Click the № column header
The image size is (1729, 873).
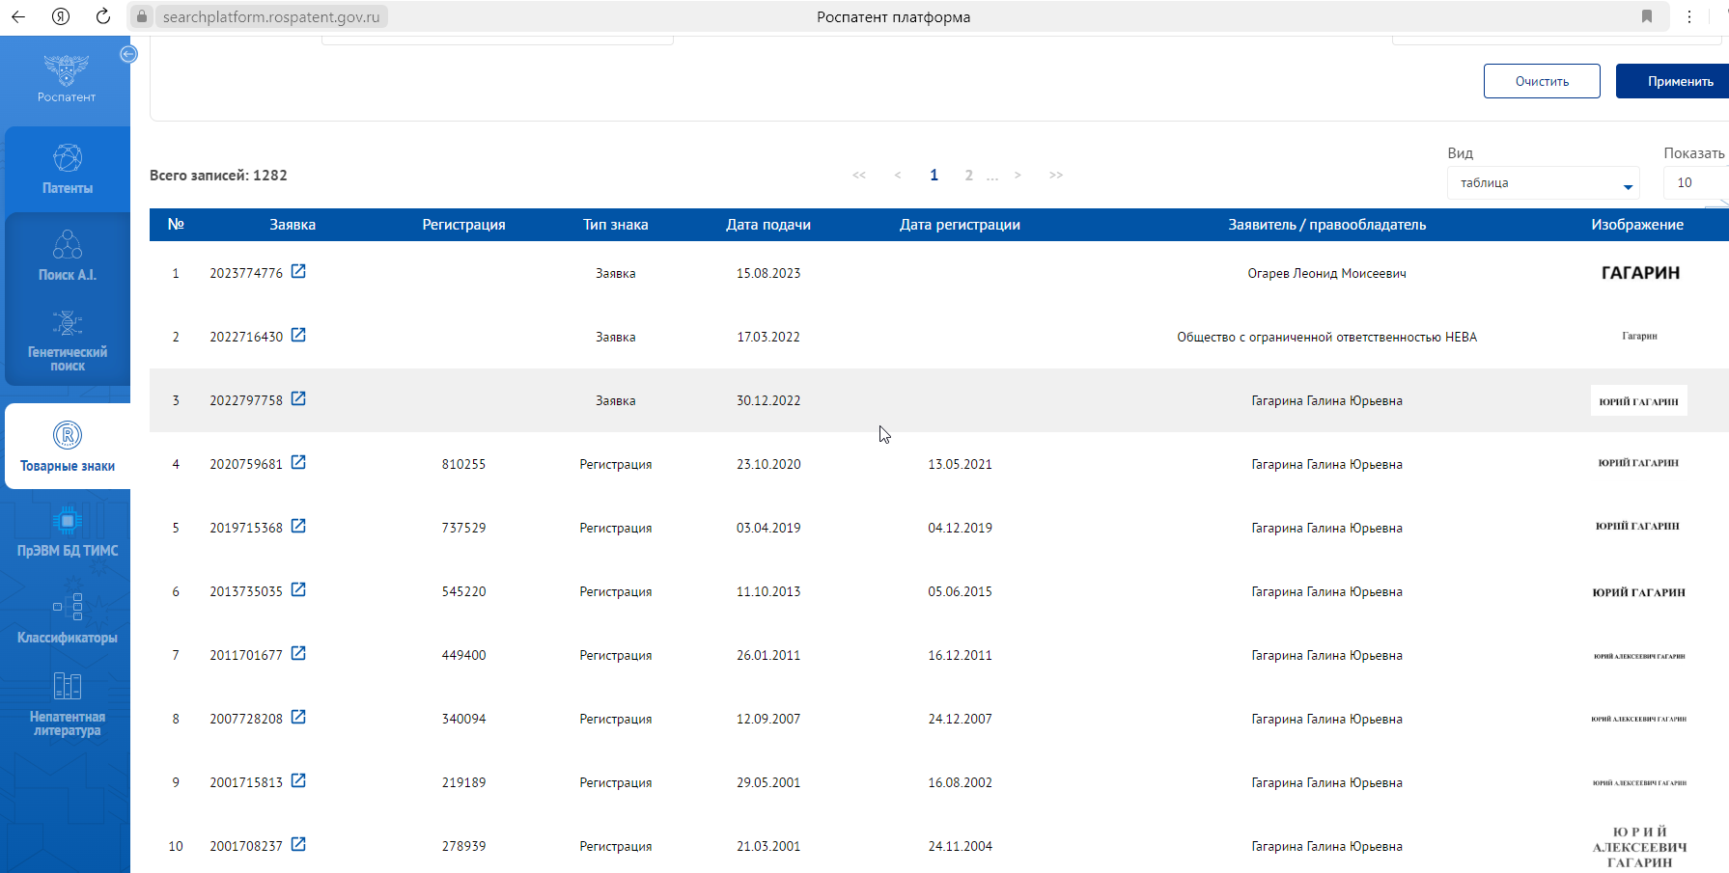176,225
